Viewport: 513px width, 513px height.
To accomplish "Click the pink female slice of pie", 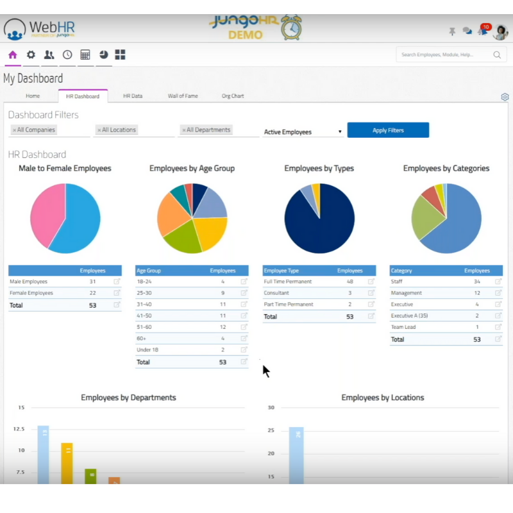I will point(47,213).
